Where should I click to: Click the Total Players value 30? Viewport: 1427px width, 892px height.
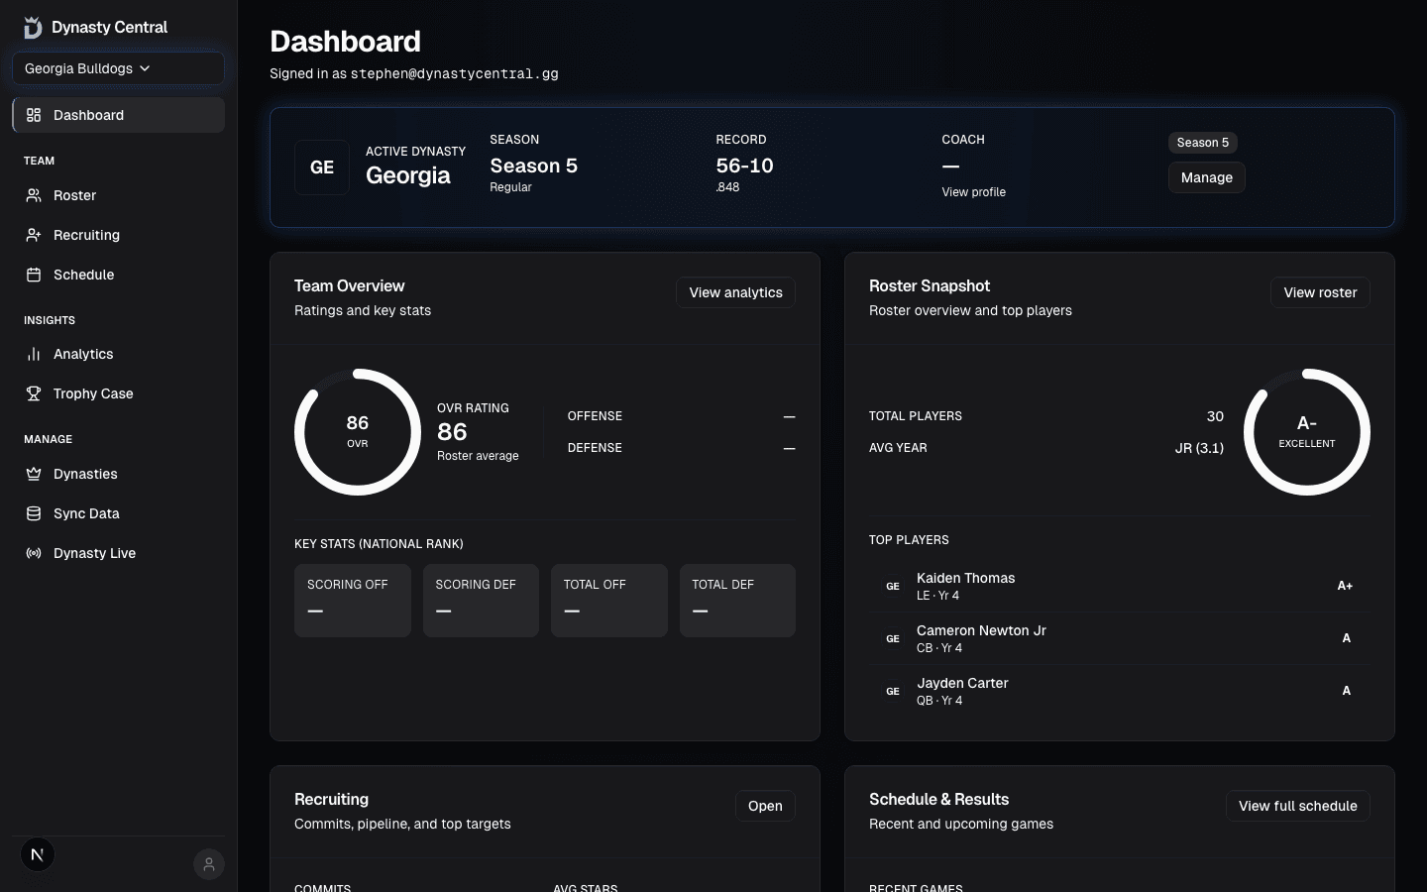coord(1215,416)
